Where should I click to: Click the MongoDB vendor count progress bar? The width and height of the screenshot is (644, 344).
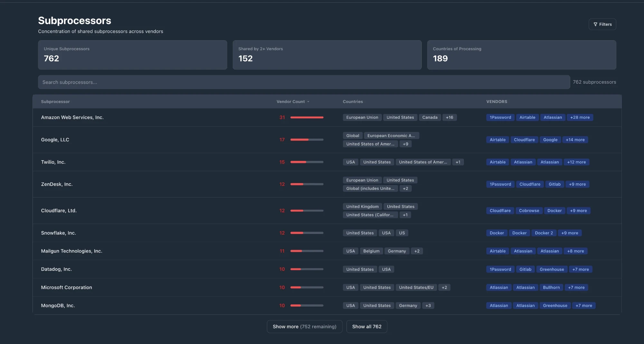tap(307, 305)
